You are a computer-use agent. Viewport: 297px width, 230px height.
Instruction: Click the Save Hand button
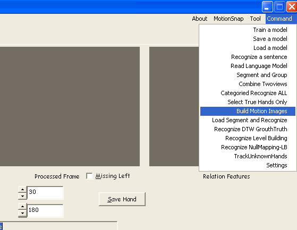click(122, 199)
